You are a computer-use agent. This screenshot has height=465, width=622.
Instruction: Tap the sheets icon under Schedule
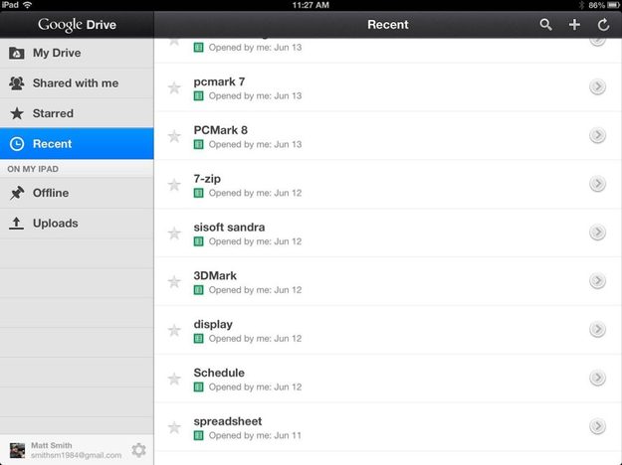pyautogui.click(x=199, y=387)
